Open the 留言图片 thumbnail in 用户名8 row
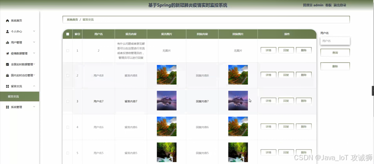Image resolution: width=374 pixels, height=164 pixels. [x=166, y=75]
